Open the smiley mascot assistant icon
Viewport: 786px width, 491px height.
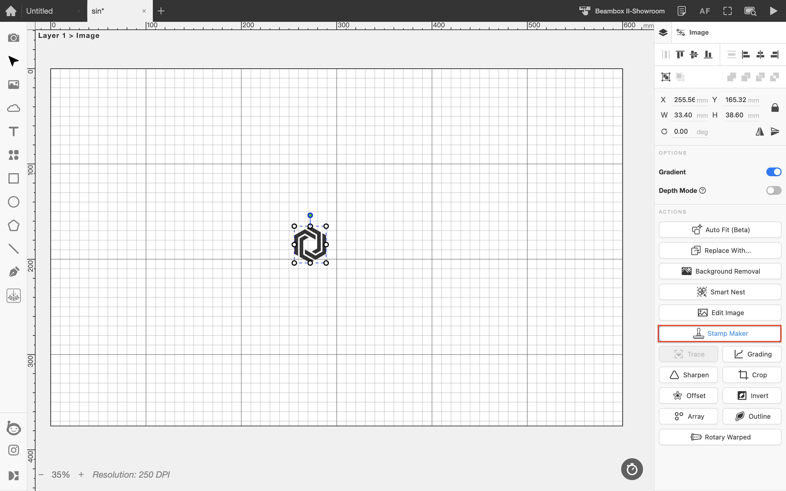[13, 428]
